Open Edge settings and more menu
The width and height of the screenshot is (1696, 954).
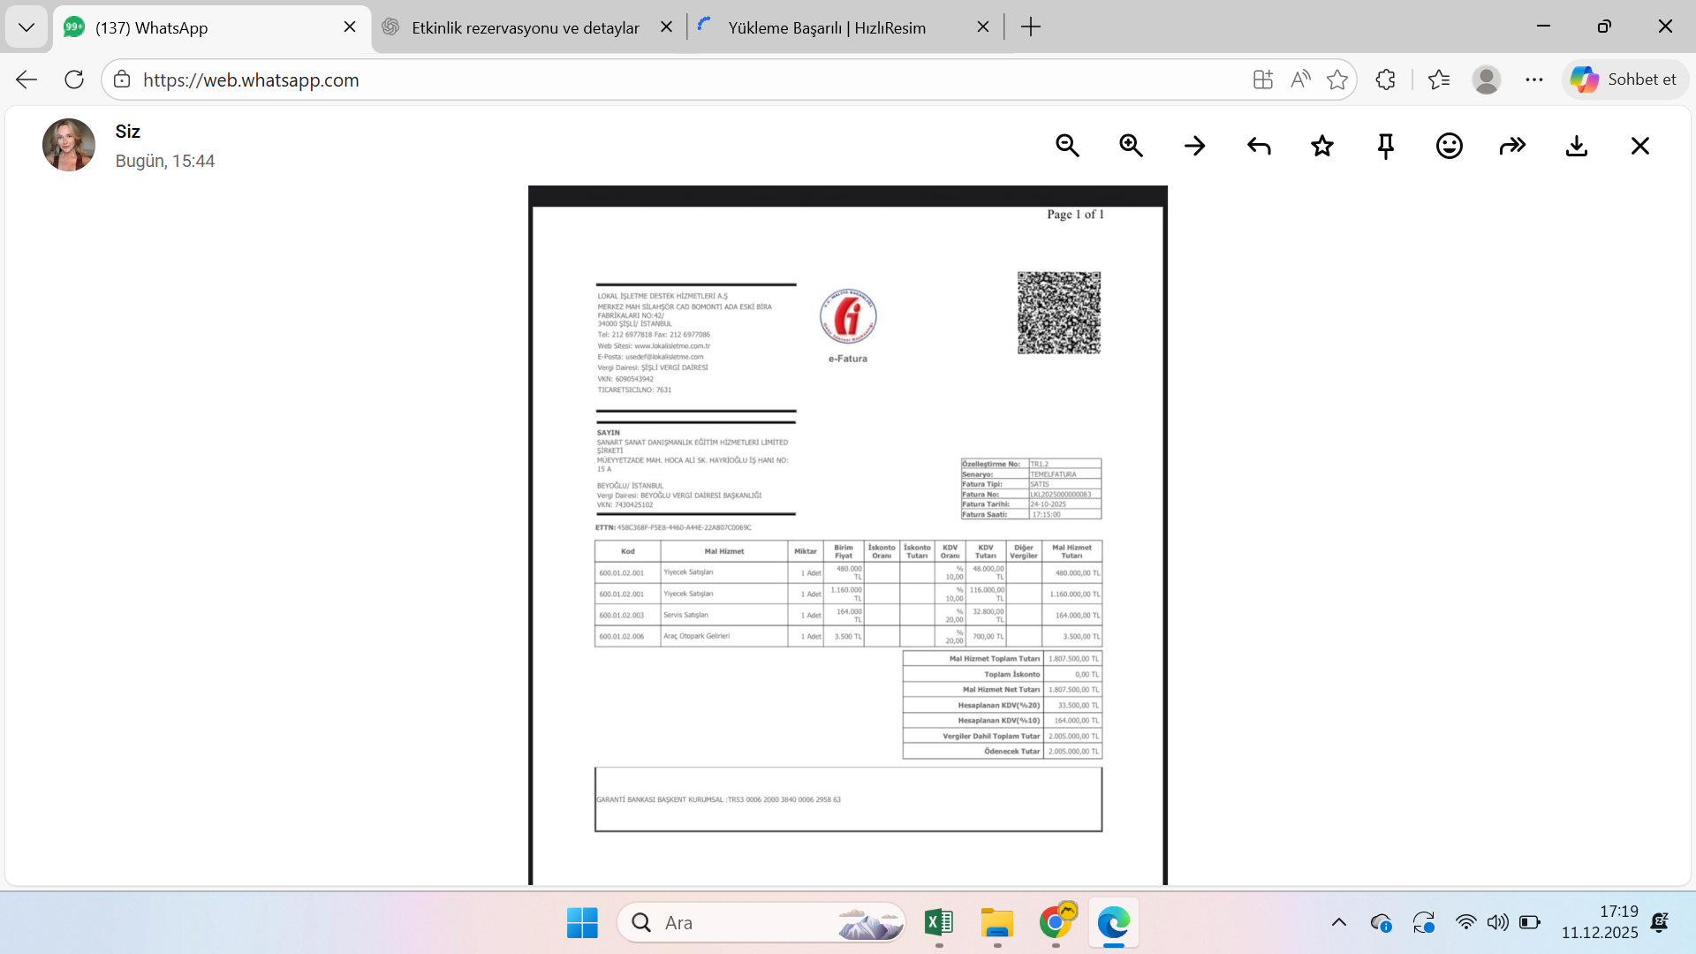pyautogui.click(x=1534, y=79)
